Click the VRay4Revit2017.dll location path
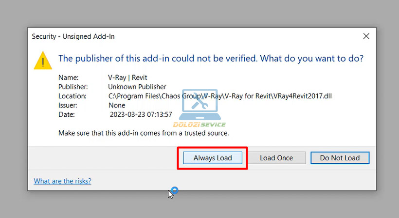Screen dimensions: 399x218 pyautogui.click(x=219, y=96)
